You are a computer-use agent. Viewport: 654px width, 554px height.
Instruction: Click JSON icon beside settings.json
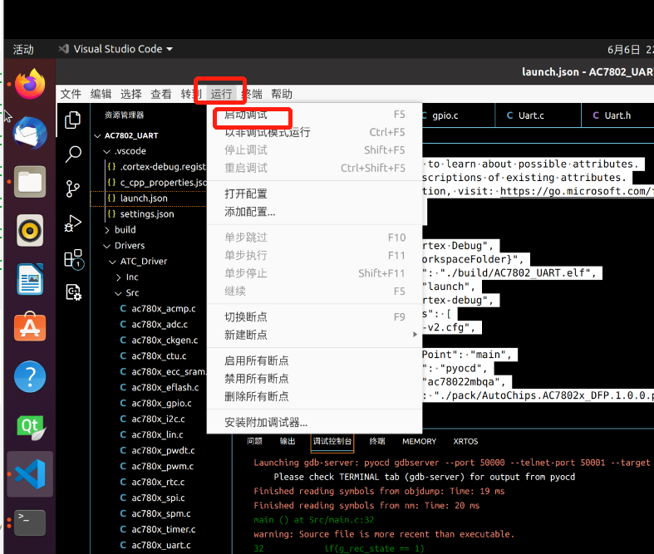pyautogui.click(x=111, y=213)
